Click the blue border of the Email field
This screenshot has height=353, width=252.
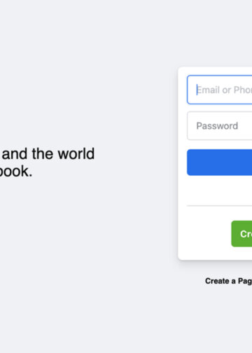click(x=188, y=90)
